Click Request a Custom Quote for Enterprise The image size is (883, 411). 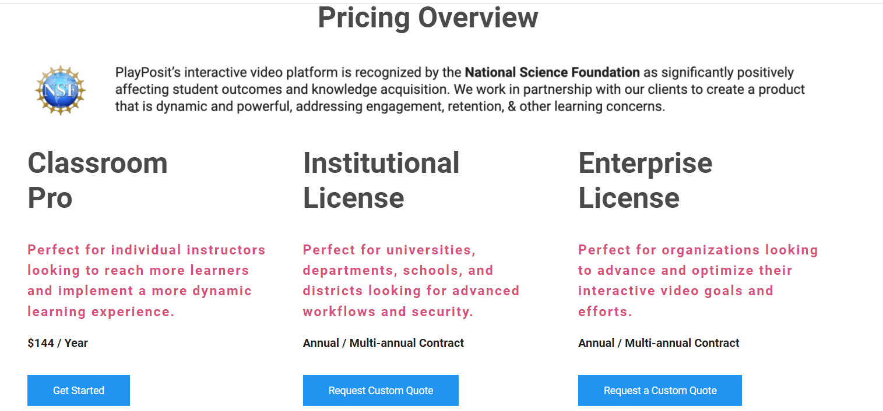click(660, 390)
